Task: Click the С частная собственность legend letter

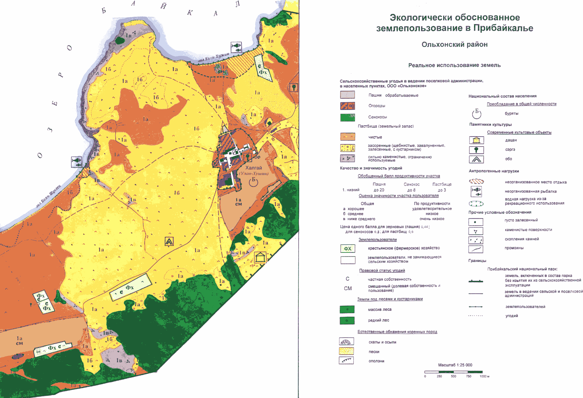Action: [348, 279]
